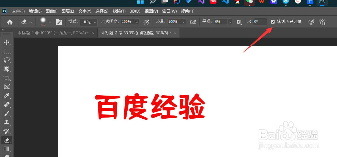Open the 视图(V) menu
337x157 pixels.
click(x=151, y=11)
